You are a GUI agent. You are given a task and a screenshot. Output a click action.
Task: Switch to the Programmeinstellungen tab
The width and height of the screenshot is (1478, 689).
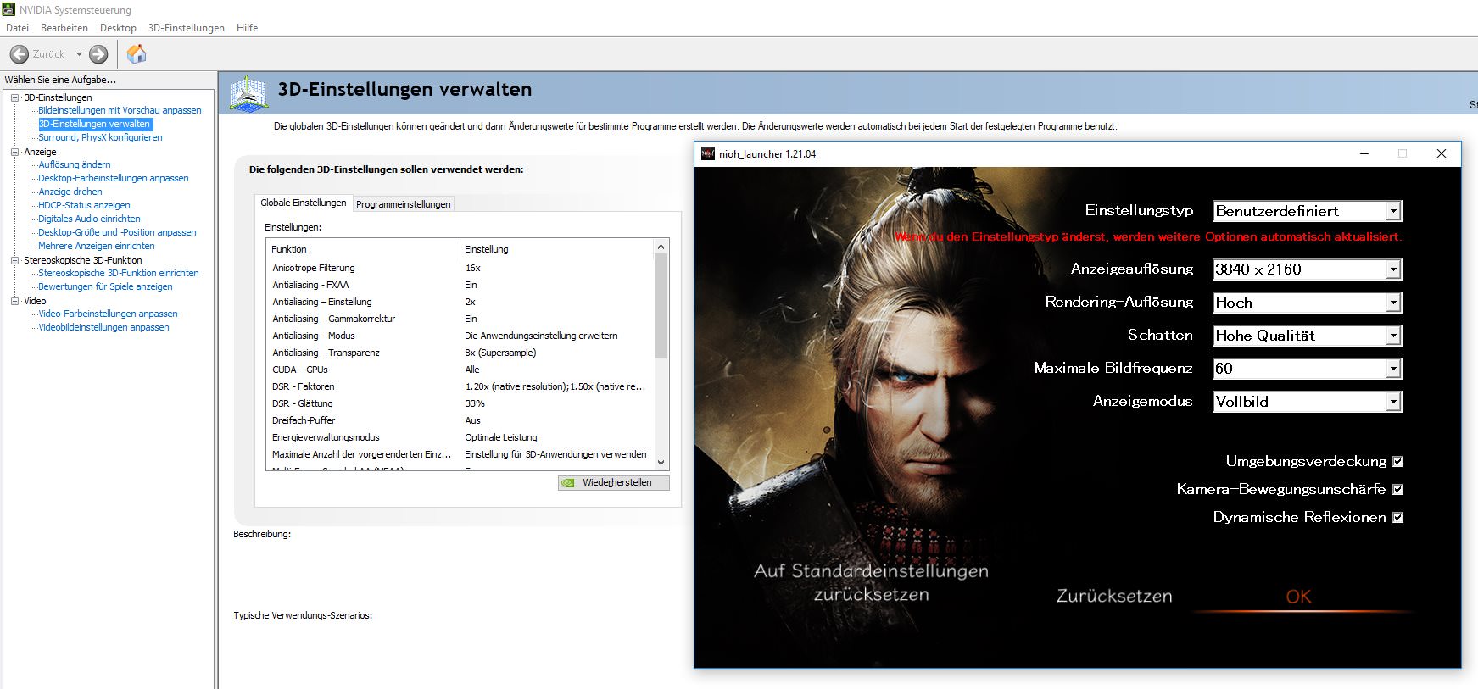point(404,204)
